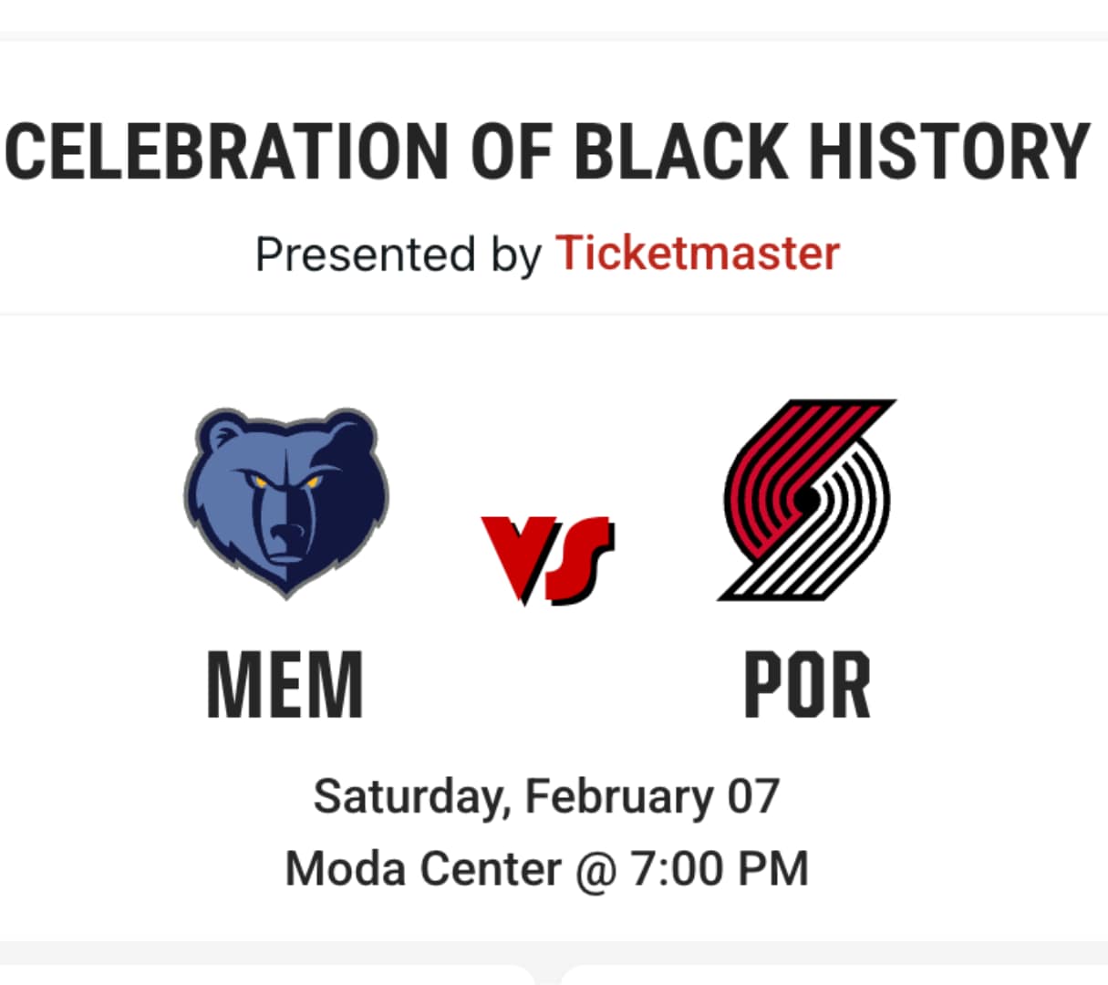Select the MEM team abbreviation

285,685
